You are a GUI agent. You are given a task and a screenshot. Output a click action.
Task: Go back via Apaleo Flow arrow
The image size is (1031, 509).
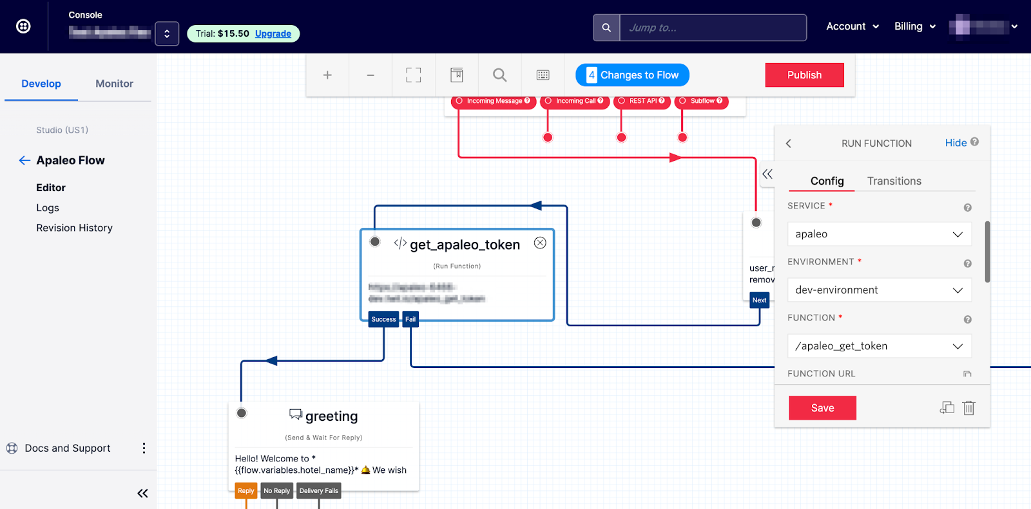24,160
